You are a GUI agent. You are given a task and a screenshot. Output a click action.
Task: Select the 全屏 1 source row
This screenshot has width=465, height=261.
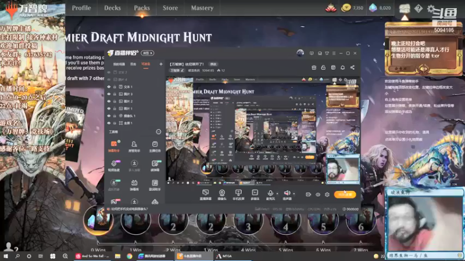click(135, 123)
